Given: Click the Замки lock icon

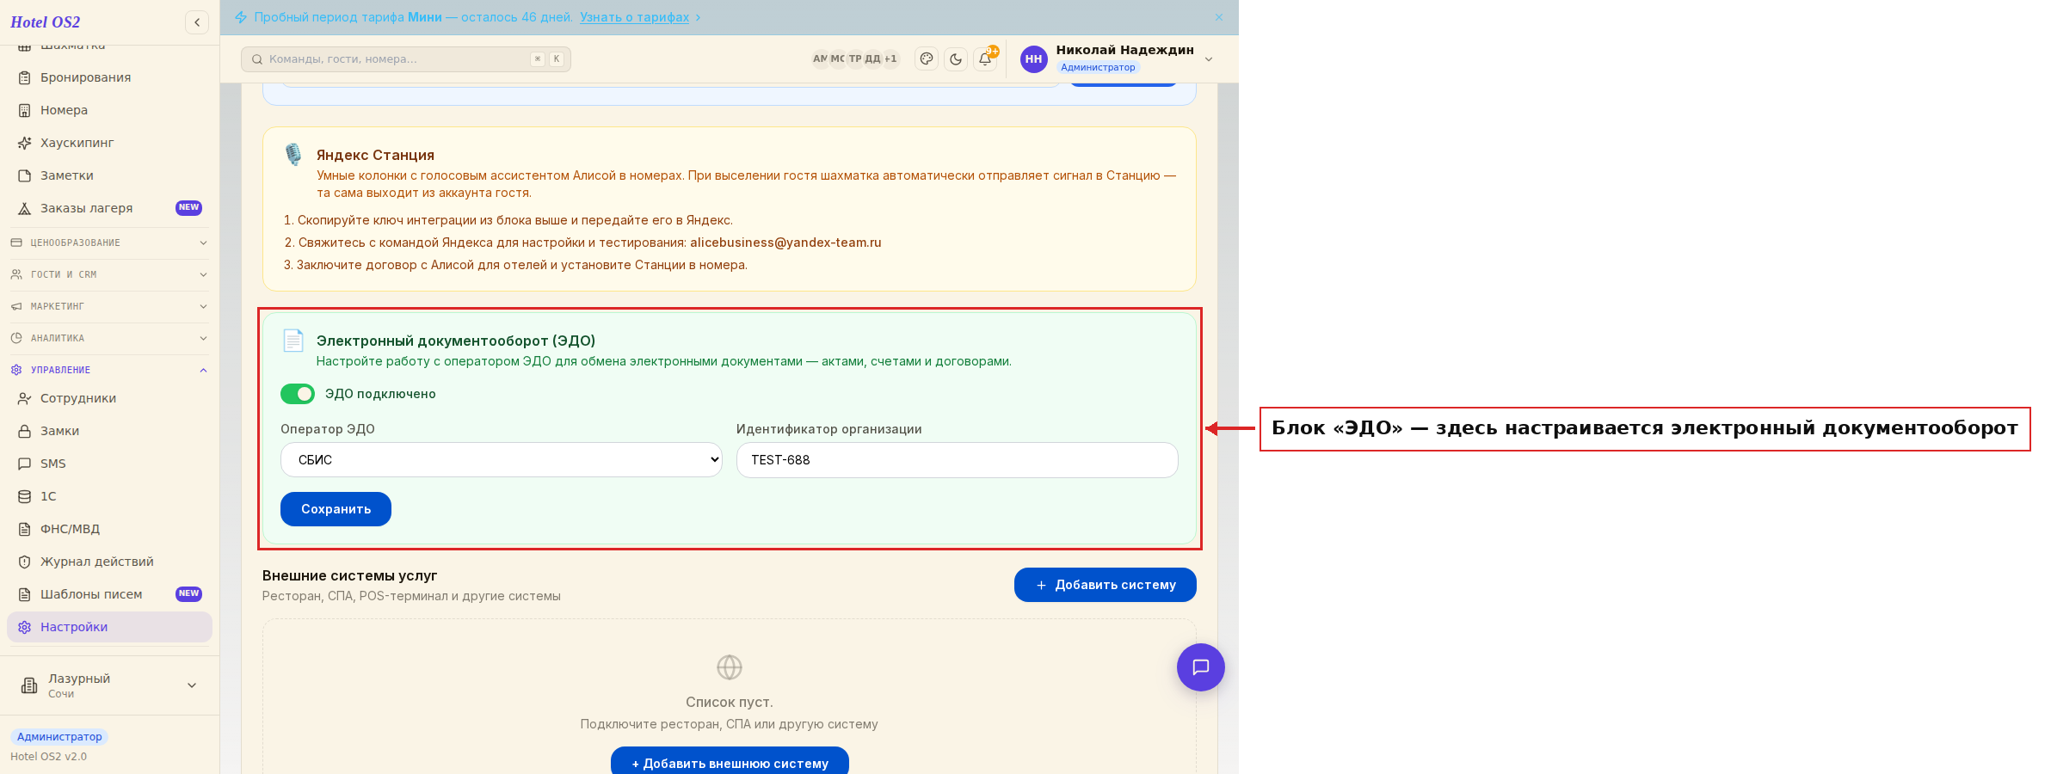Looking at the screenshot, I should (25, 431).
